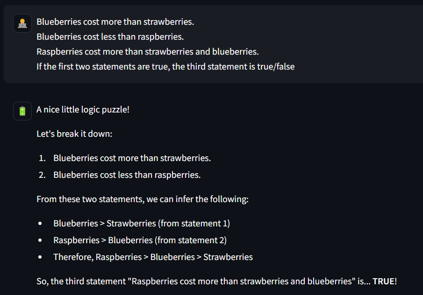Click the list number '1.' marker
This screenshot has width=423, height=295.
42,158
